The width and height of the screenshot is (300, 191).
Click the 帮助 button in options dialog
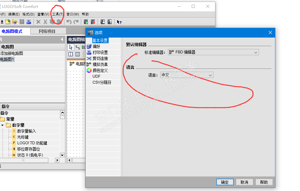[x=264, y=182]
